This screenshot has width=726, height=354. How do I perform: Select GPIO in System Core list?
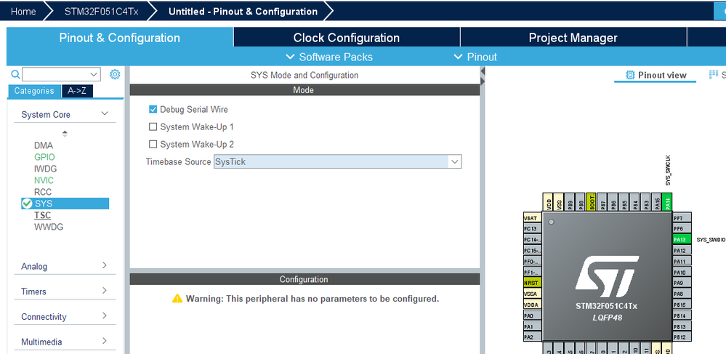point(44,157)
